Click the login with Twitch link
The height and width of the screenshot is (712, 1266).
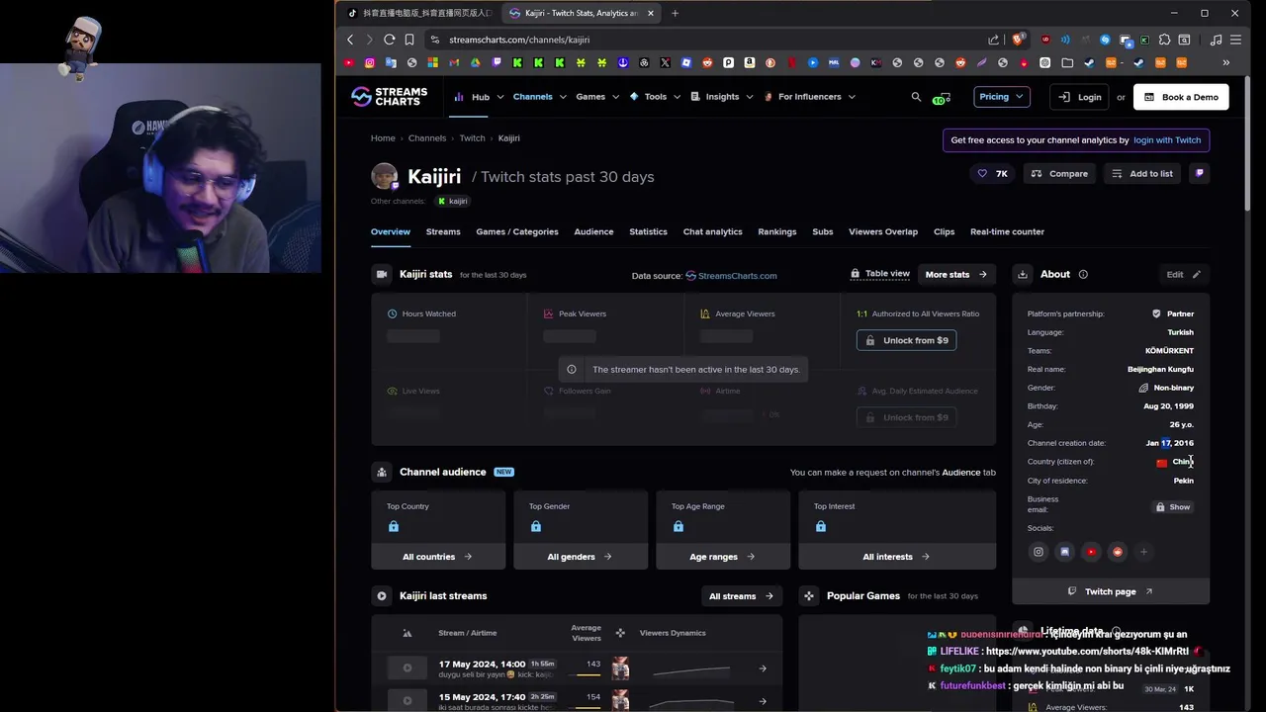pos(1167,140)
